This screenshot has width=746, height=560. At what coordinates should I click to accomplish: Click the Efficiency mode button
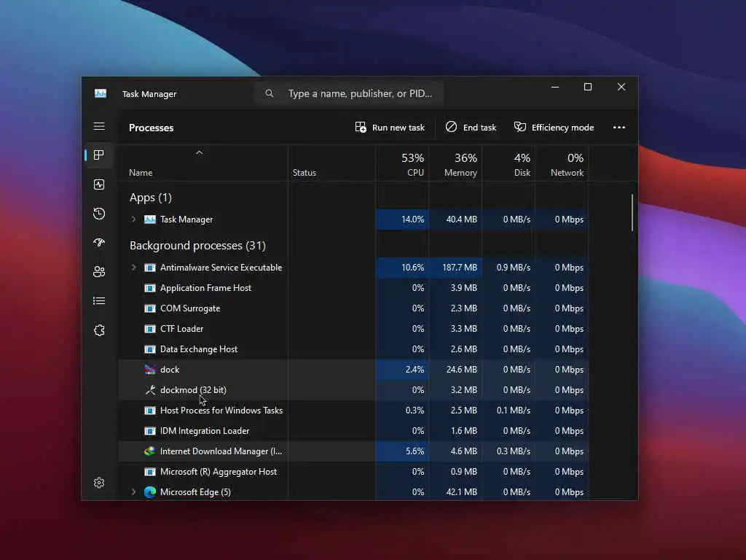pos(554,127)
